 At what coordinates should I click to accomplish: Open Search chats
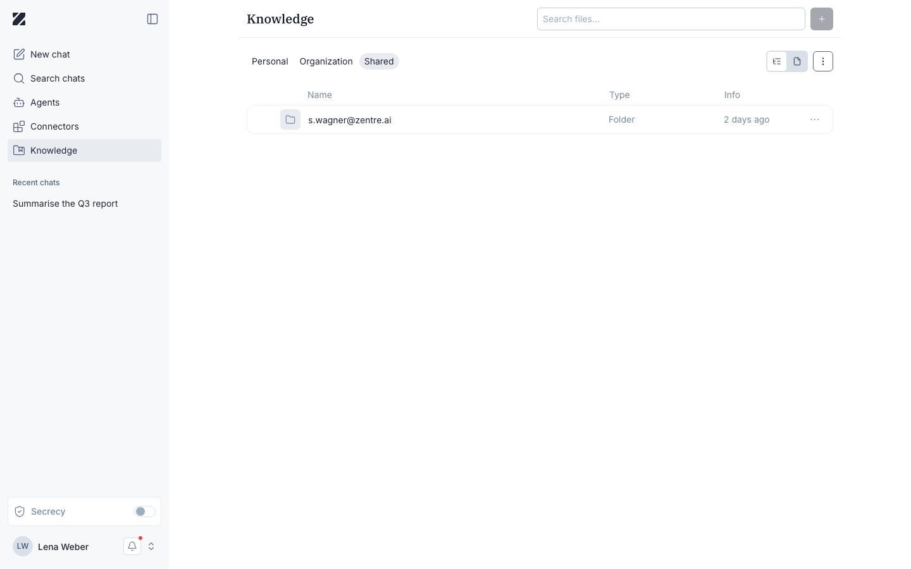point(84,78)
